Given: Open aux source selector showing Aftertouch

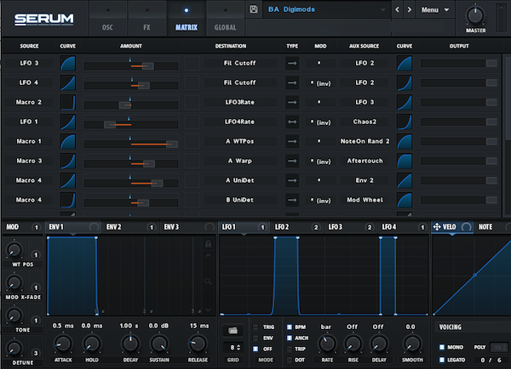Looking at the screenshot, I should point(365,161).
